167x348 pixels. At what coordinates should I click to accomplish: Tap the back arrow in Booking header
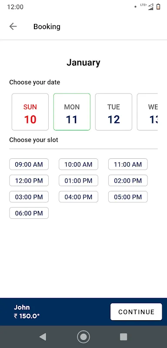13,27
